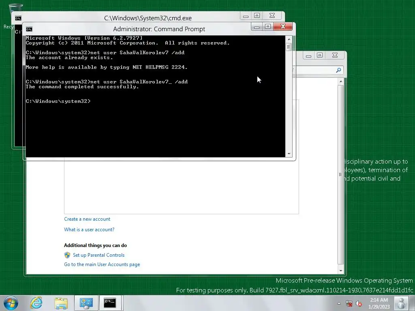Click Create a new account link
Viewport: 415px width, 311px height.
coord(87,219)
